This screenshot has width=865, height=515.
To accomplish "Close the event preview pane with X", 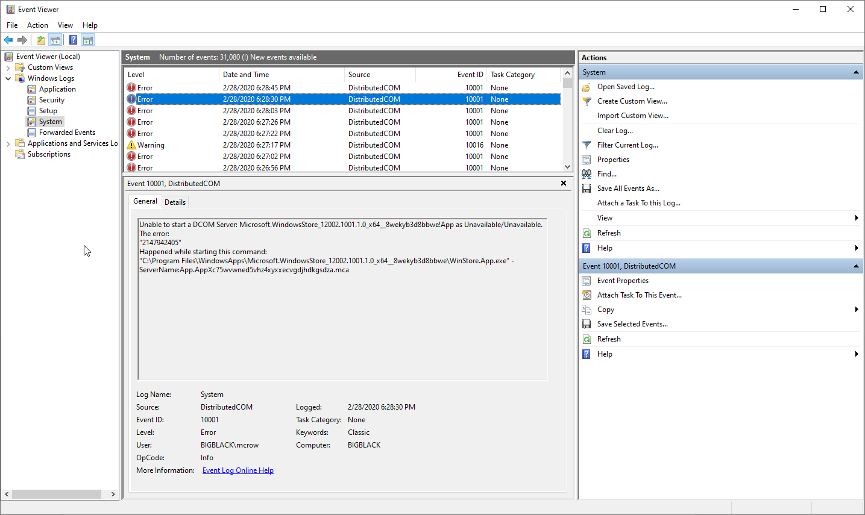I will pyautogui.click(x=564, y=183).
